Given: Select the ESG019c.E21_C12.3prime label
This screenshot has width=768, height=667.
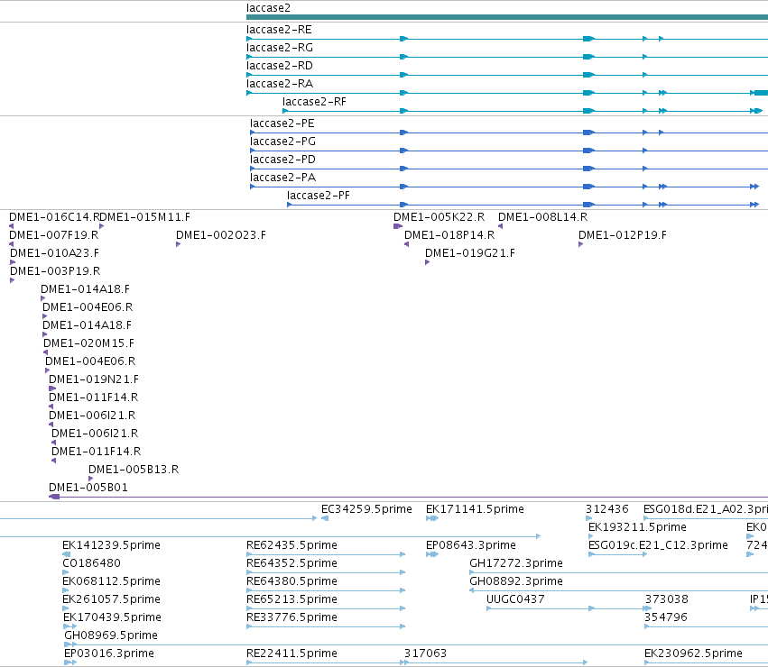Looking at the screenshot, I should [x=658, y=545].
